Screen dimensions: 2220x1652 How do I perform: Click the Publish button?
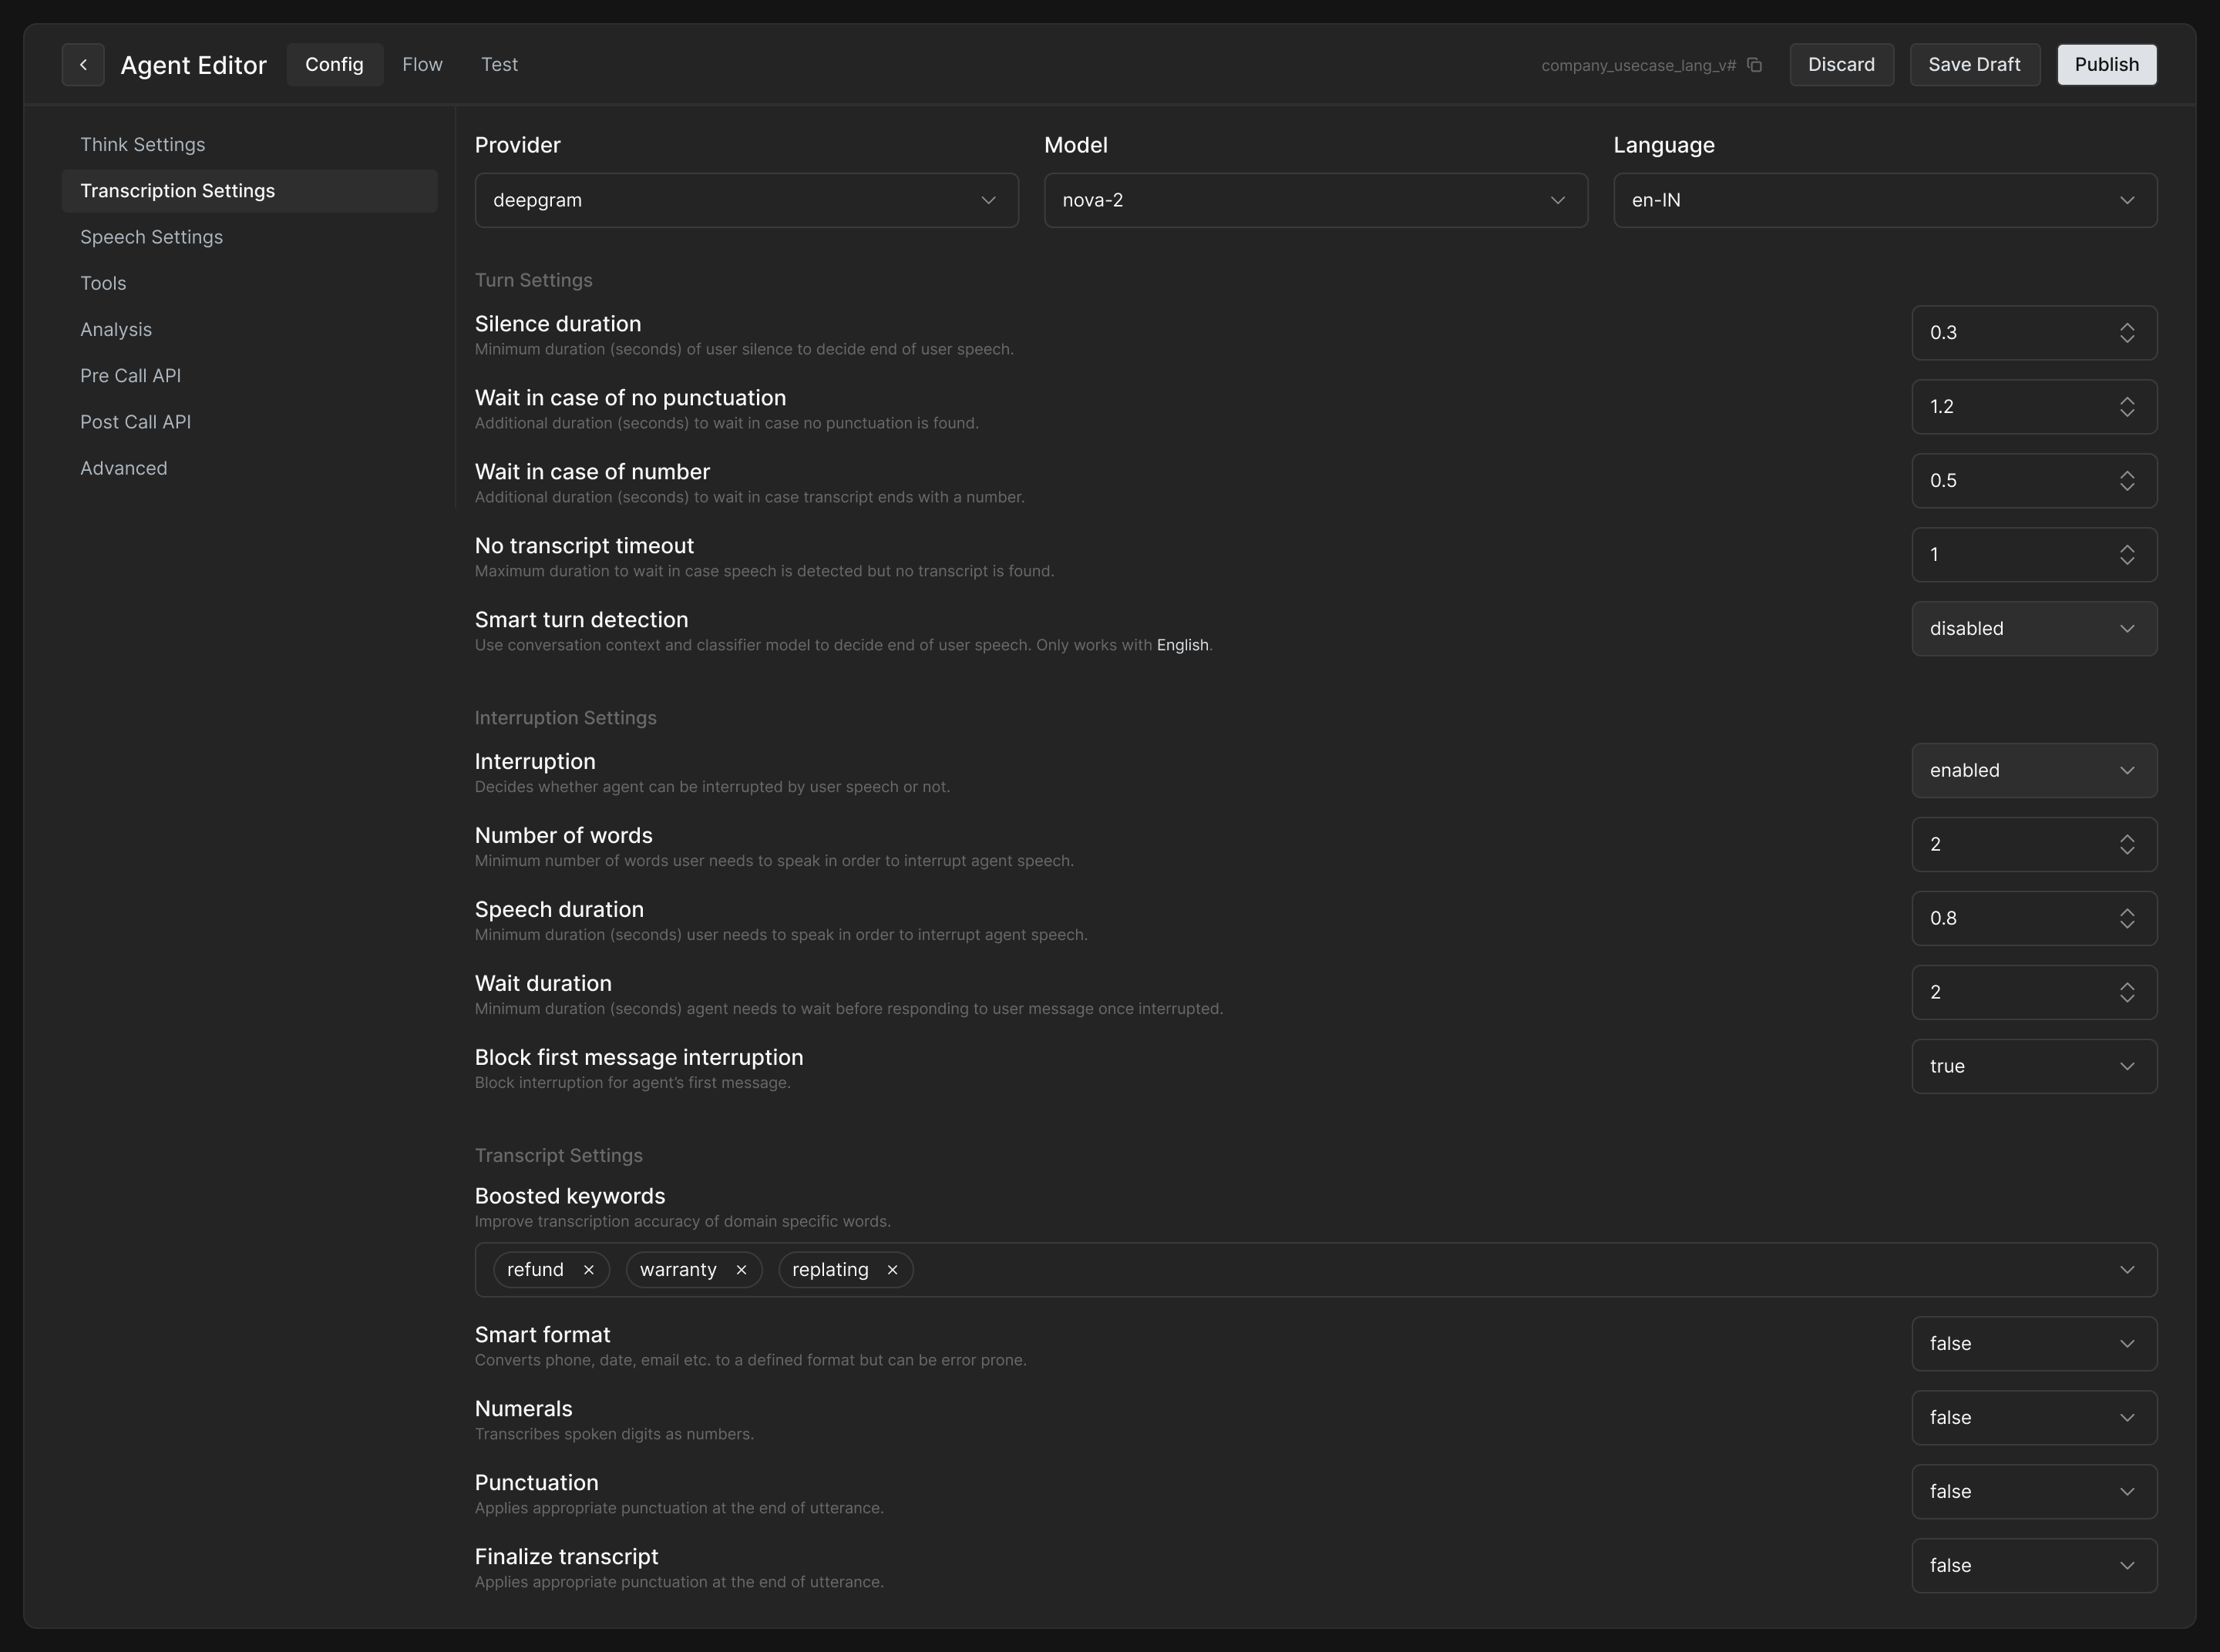point(2106,65)
